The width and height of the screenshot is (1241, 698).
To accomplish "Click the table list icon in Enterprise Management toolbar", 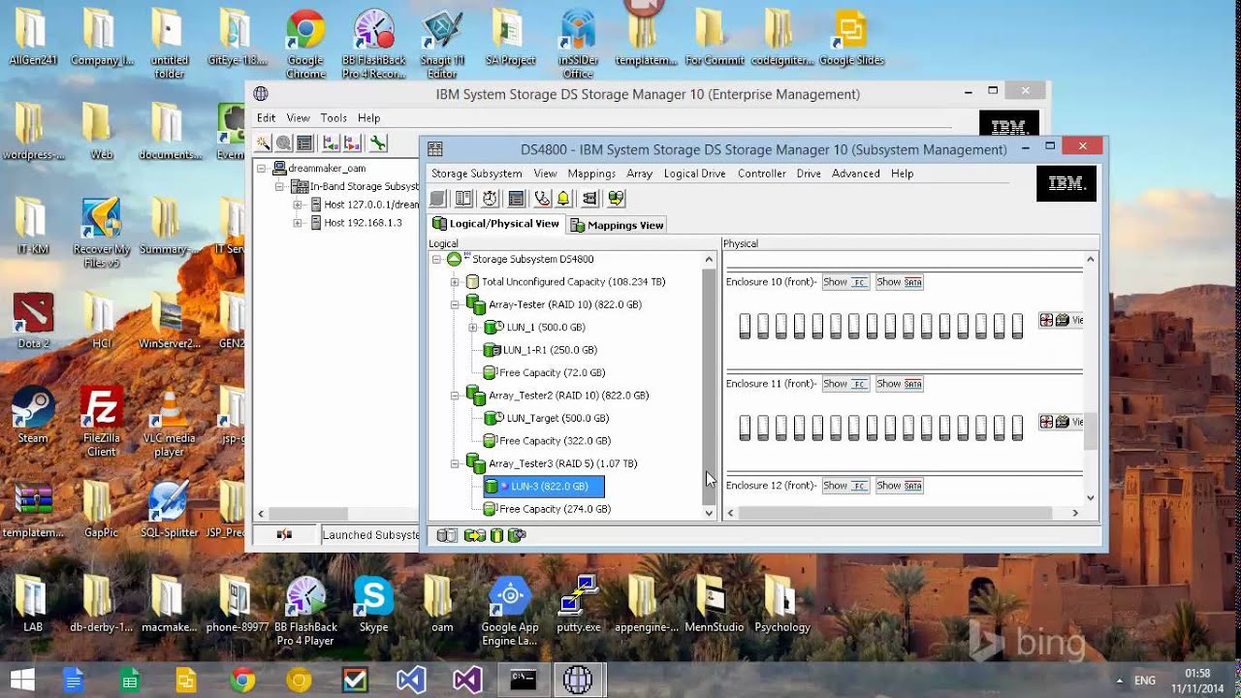I will (x=304, y=143).
